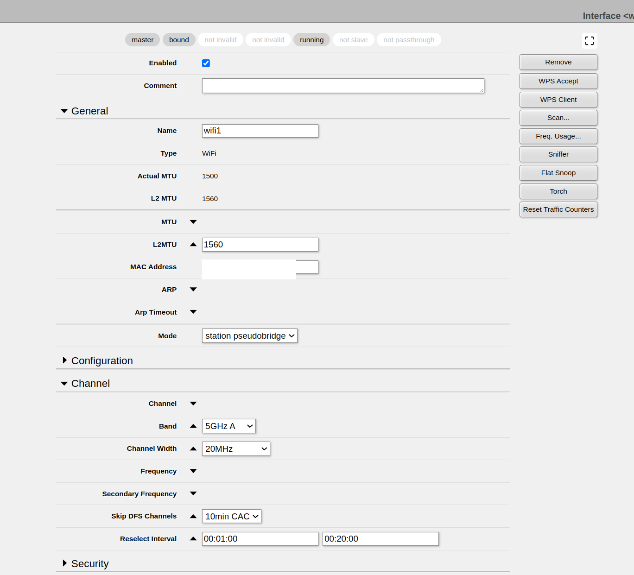Expand the Secondary Frequency field arrow
Viewport: 634px width, 575px height.
[x=193, y=494]
